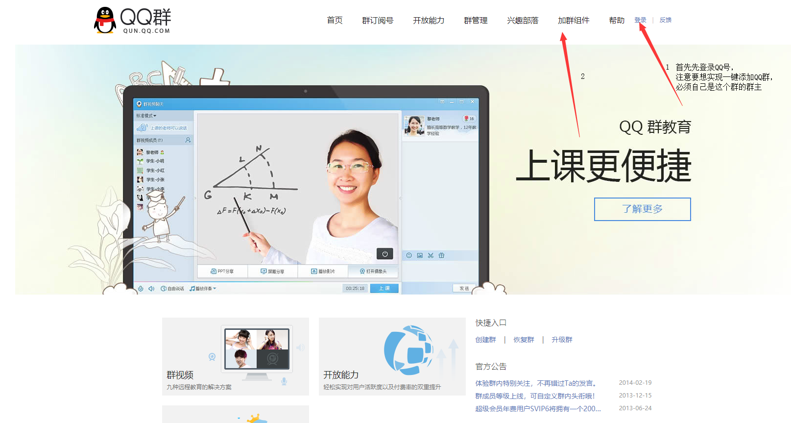Click the power icon on the video
The width and height of the screenshot is (791, 423).
(x=385, y=254)
